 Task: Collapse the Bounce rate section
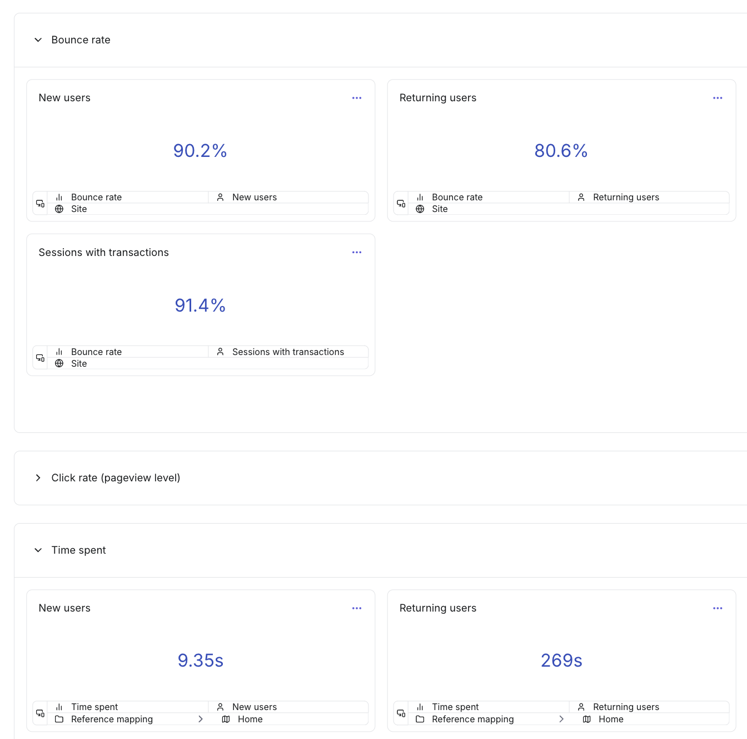point(38,40)
